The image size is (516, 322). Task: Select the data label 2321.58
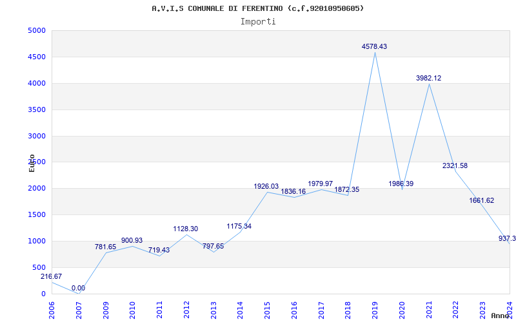455,166
